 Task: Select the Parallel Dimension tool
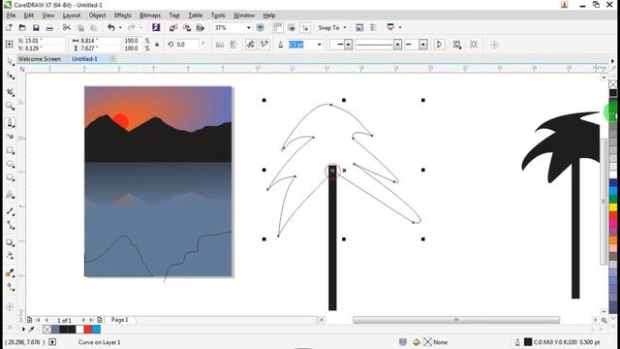(x=11, y=211)
